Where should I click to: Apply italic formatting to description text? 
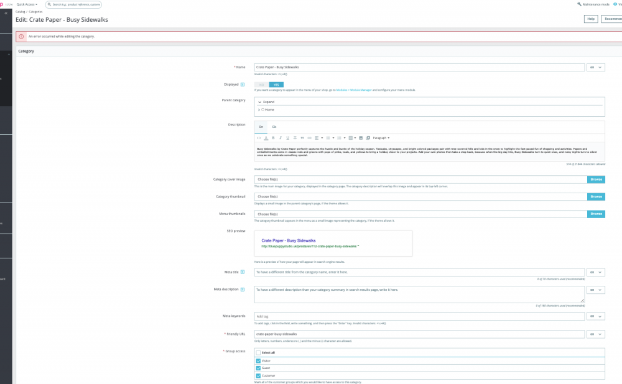coord(280,137)
